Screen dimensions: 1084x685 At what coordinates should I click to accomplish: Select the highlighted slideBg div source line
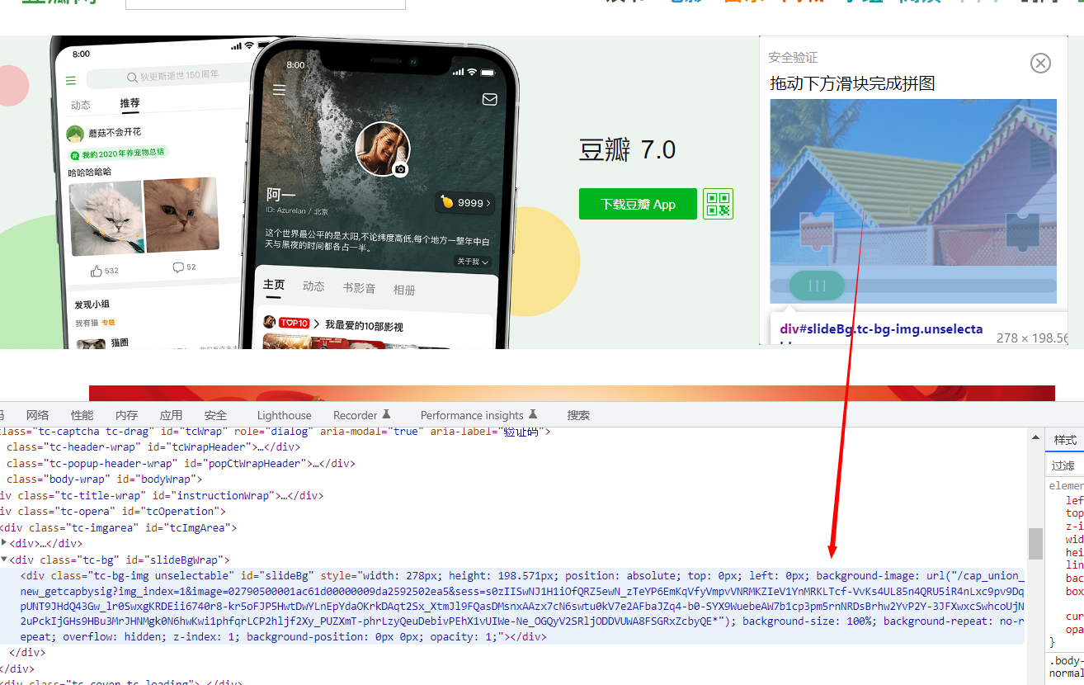pyautogui.click(x=512, y=606)
